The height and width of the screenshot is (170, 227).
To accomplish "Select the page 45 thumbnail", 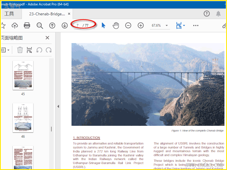I will (x=23, y=75).
